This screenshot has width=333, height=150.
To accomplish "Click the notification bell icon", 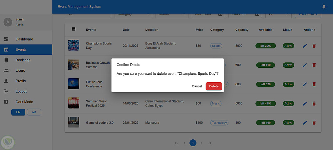I will pos(324,7).
